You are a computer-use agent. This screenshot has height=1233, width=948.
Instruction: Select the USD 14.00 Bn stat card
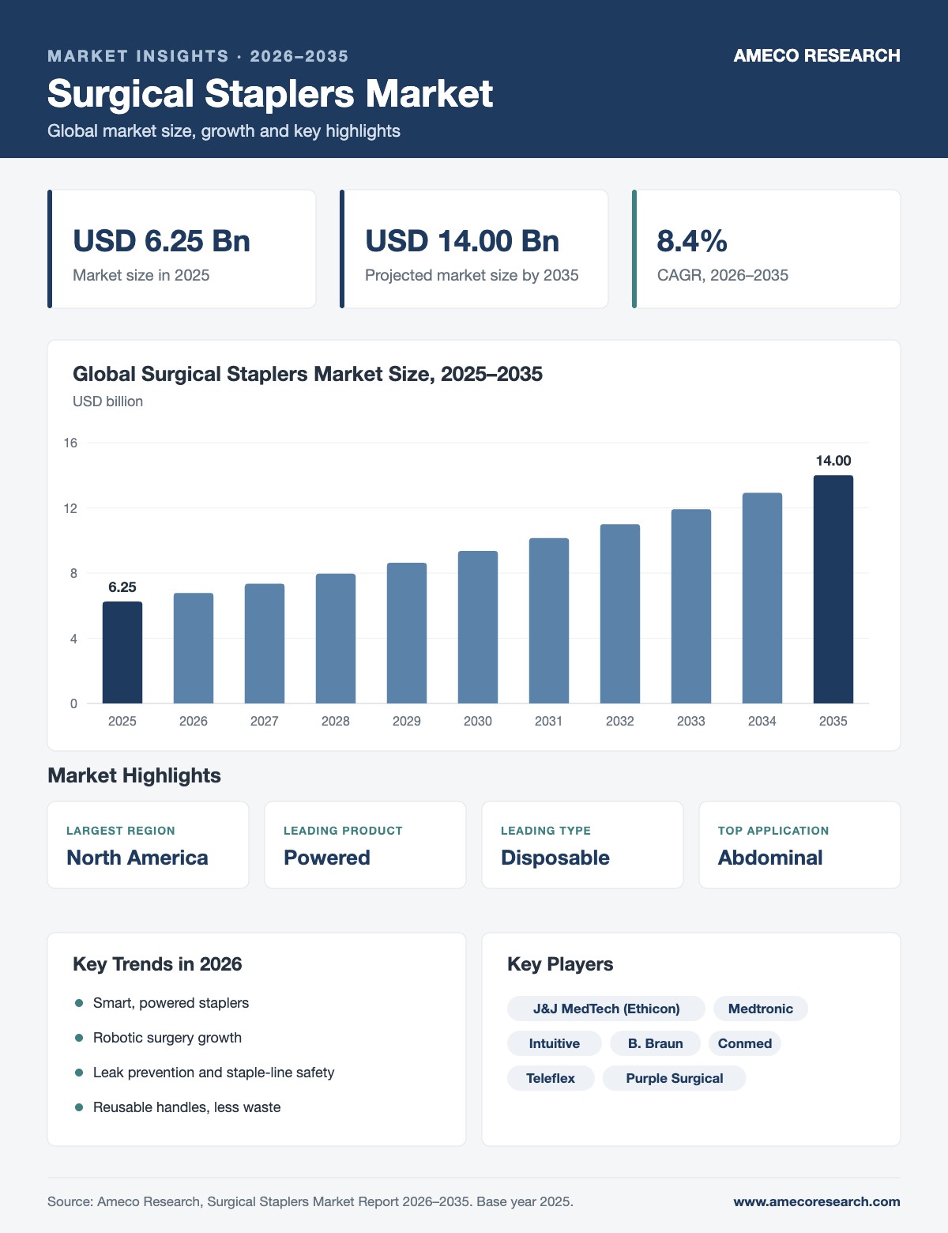474,249
